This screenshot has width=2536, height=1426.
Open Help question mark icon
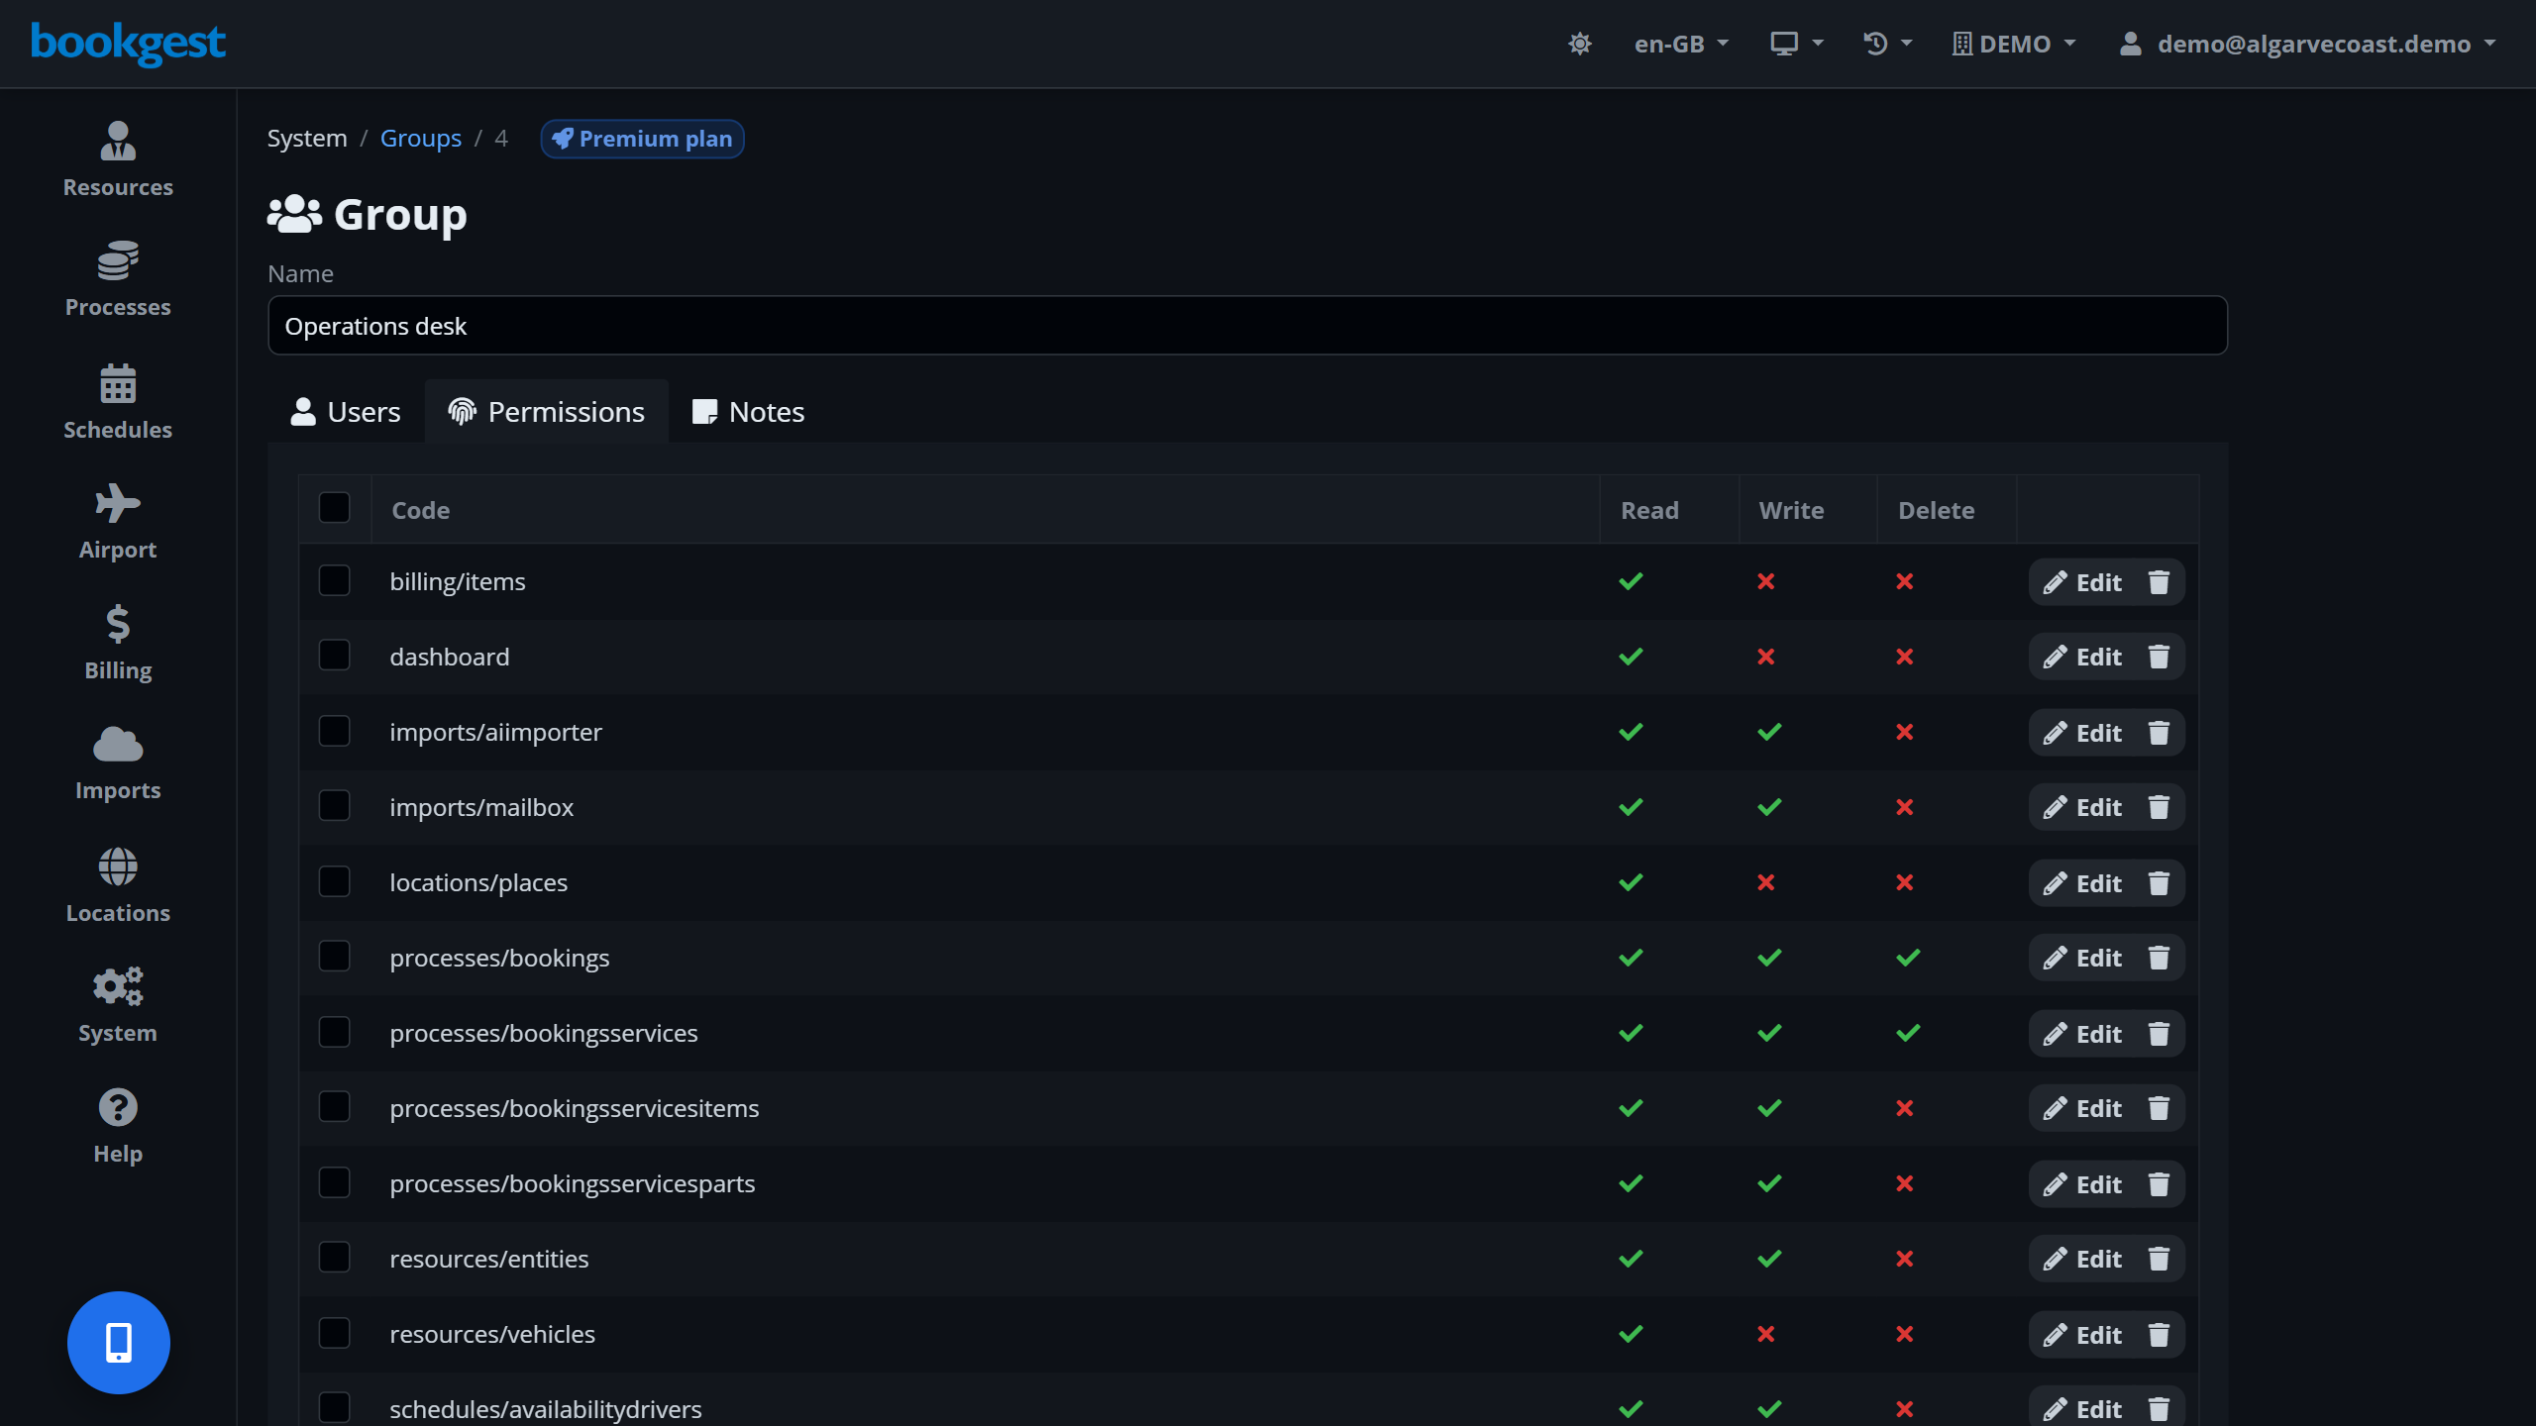click(x=118, y=1107)
